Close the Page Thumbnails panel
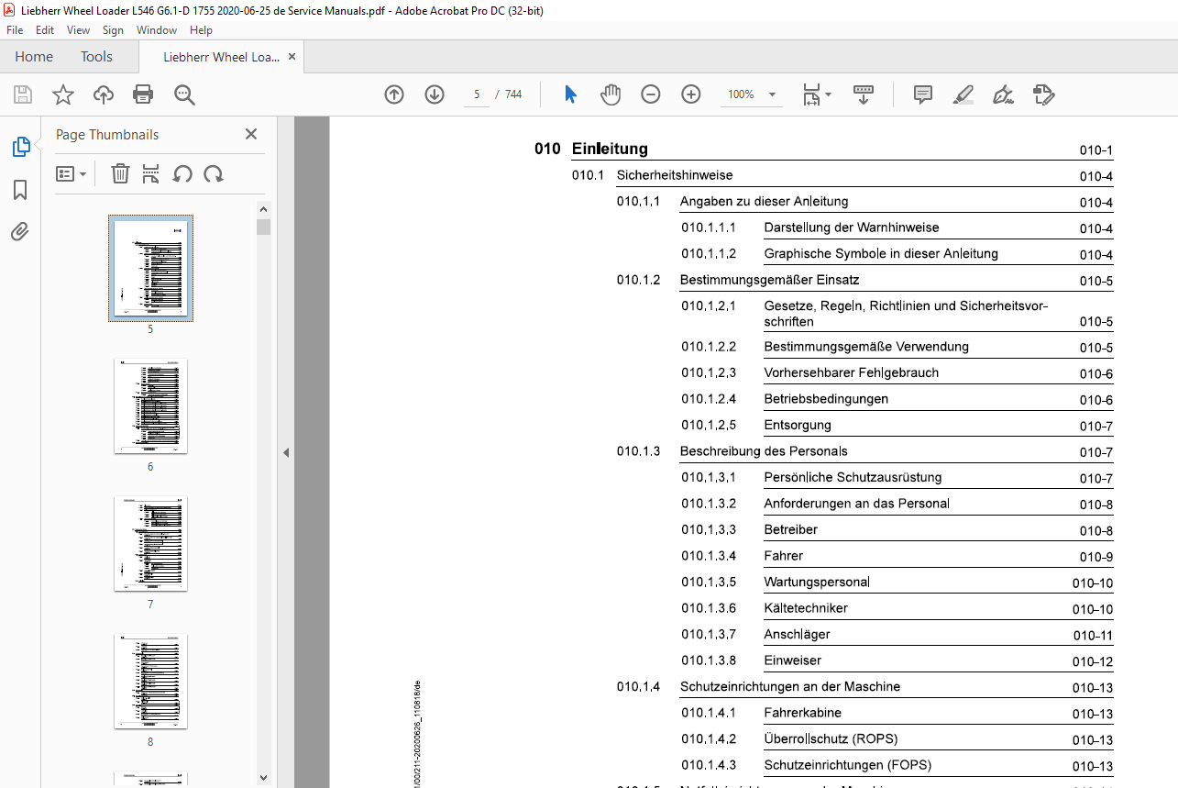 click(x=251, y=134)
